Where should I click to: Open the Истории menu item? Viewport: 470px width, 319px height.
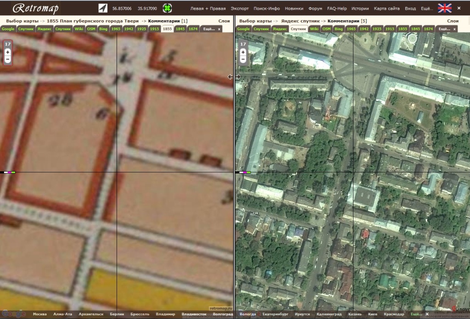coord(360,8)
